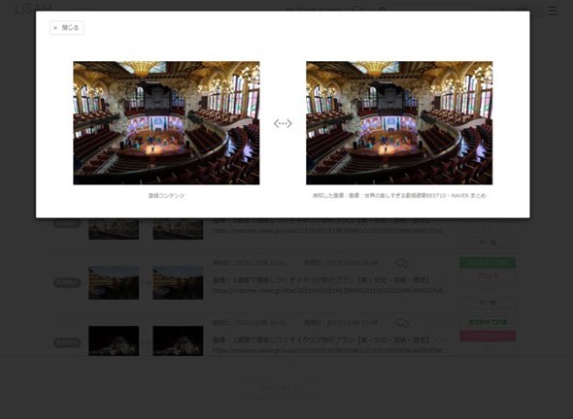Open the right dark night-scene thumbnail in the bottom row

click(178, 340)
